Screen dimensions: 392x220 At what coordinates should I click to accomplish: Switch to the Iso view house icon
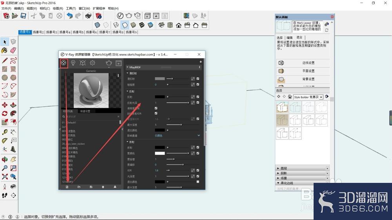[162, 25]
